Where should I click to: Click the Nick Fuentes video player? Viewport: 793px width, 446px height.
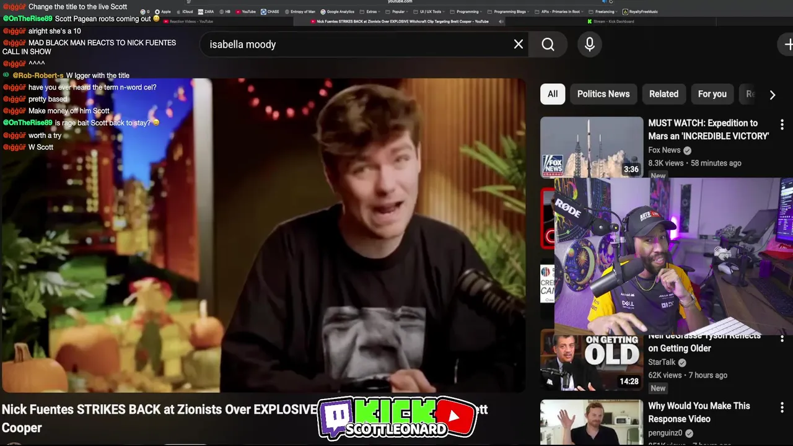click(x=263, y=235)
